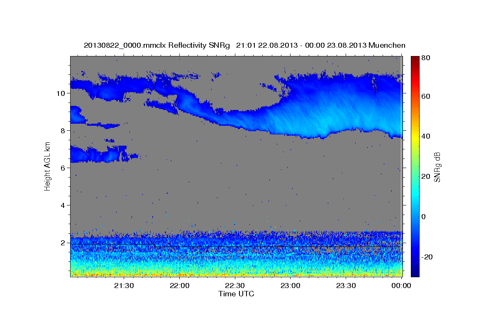Click the height tick label 6

63,168
